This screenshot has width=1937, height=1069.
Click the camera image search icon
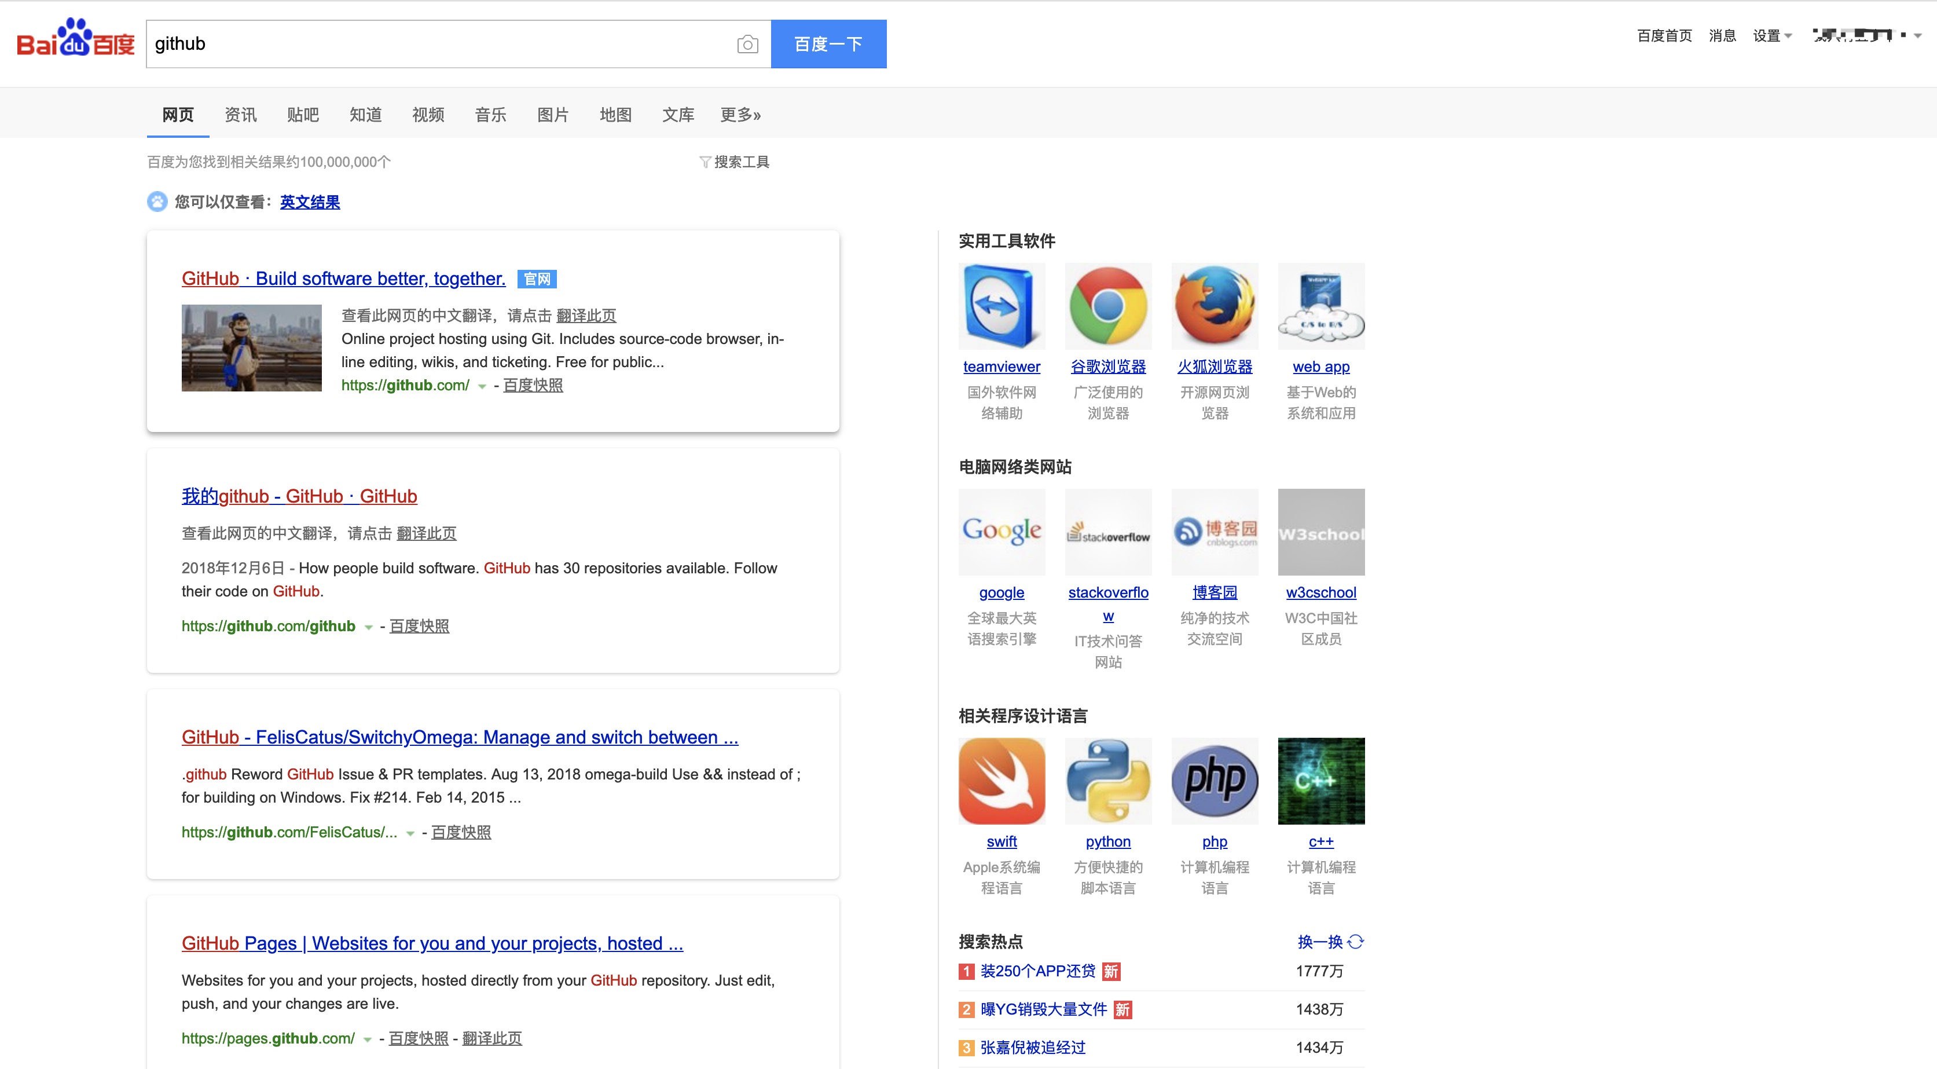pos(747,45)
